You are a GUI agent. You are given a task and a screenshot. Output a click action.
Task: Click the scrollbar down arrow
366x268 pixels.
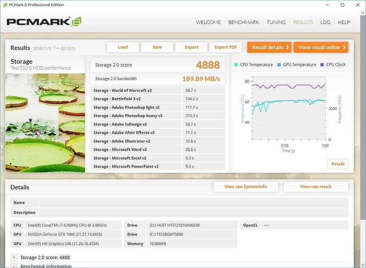point(363,265)
